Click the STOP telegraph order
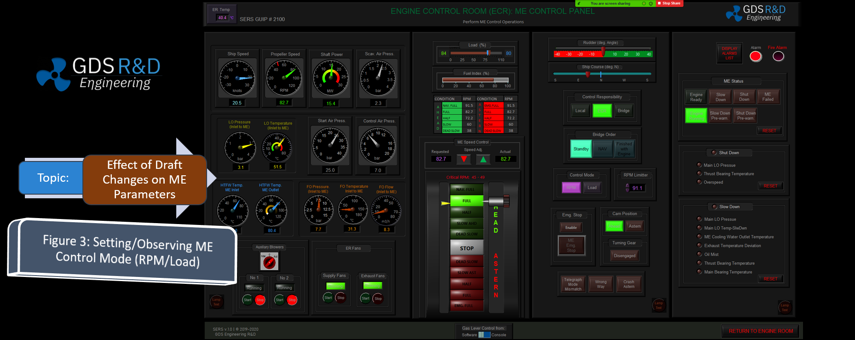The height and width of the screenshot is (340, 855). tap(467, 248)
